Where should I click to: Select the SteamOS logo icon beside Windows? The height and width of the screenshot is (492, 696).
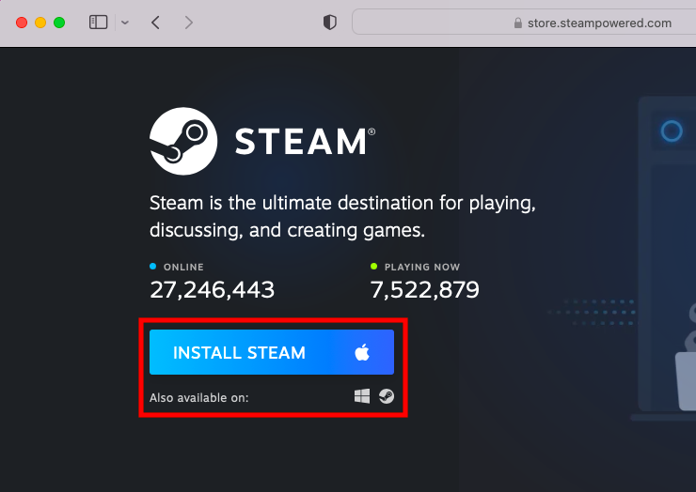point(387,396)
